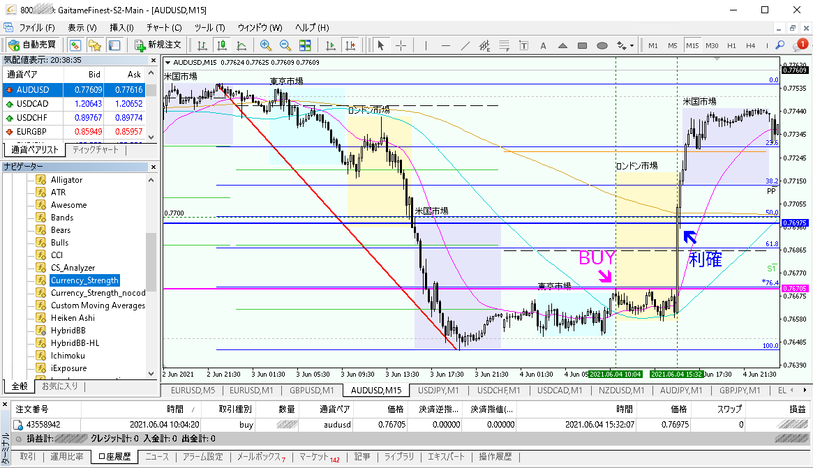Image resolution: width=813 pixels, height=468 pixels.
Task: Zoom out the chart with magnifier minus
Action: [285, 45]
